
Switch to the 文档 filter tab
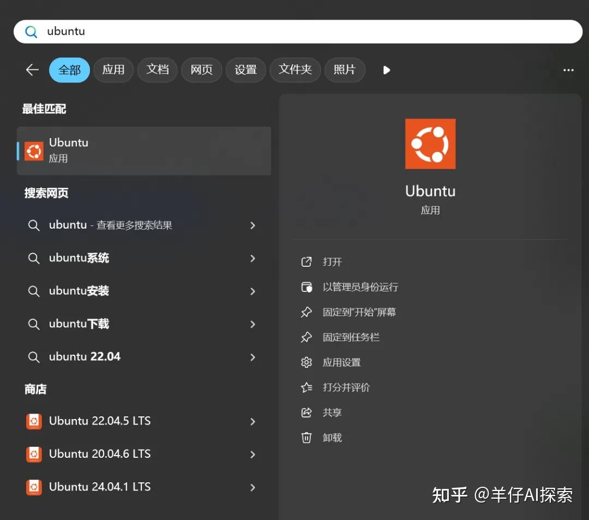tap(158, 70)
